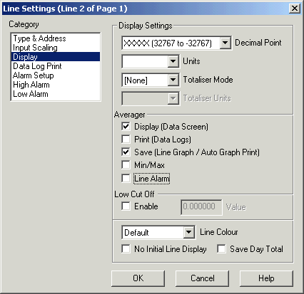This screenshot has height=294, width=304.
Task: Uncheck Display (Data Screen) averager
Action: pos(126,127)
